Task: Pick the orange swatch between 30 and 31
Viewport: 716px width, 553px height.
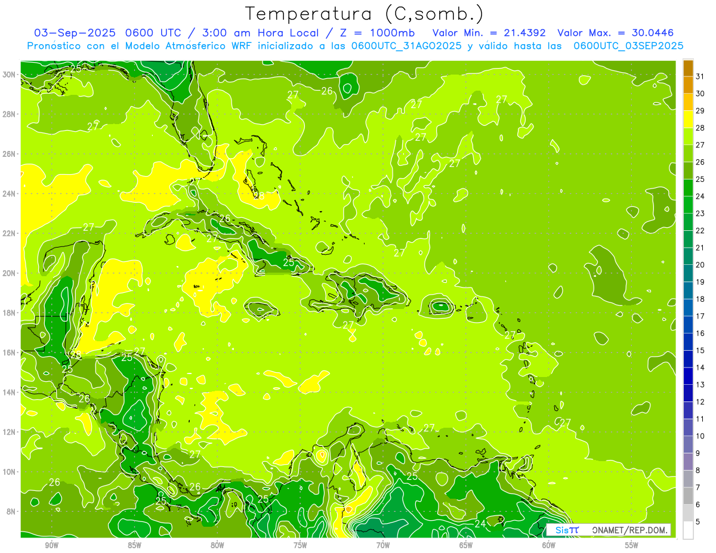Action: point(688,85)
